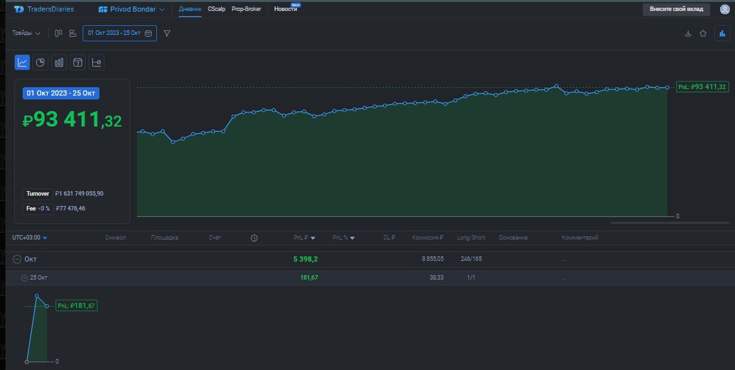
Task: Click the 246/165 long/short value
Action: [x=471, y=259]
